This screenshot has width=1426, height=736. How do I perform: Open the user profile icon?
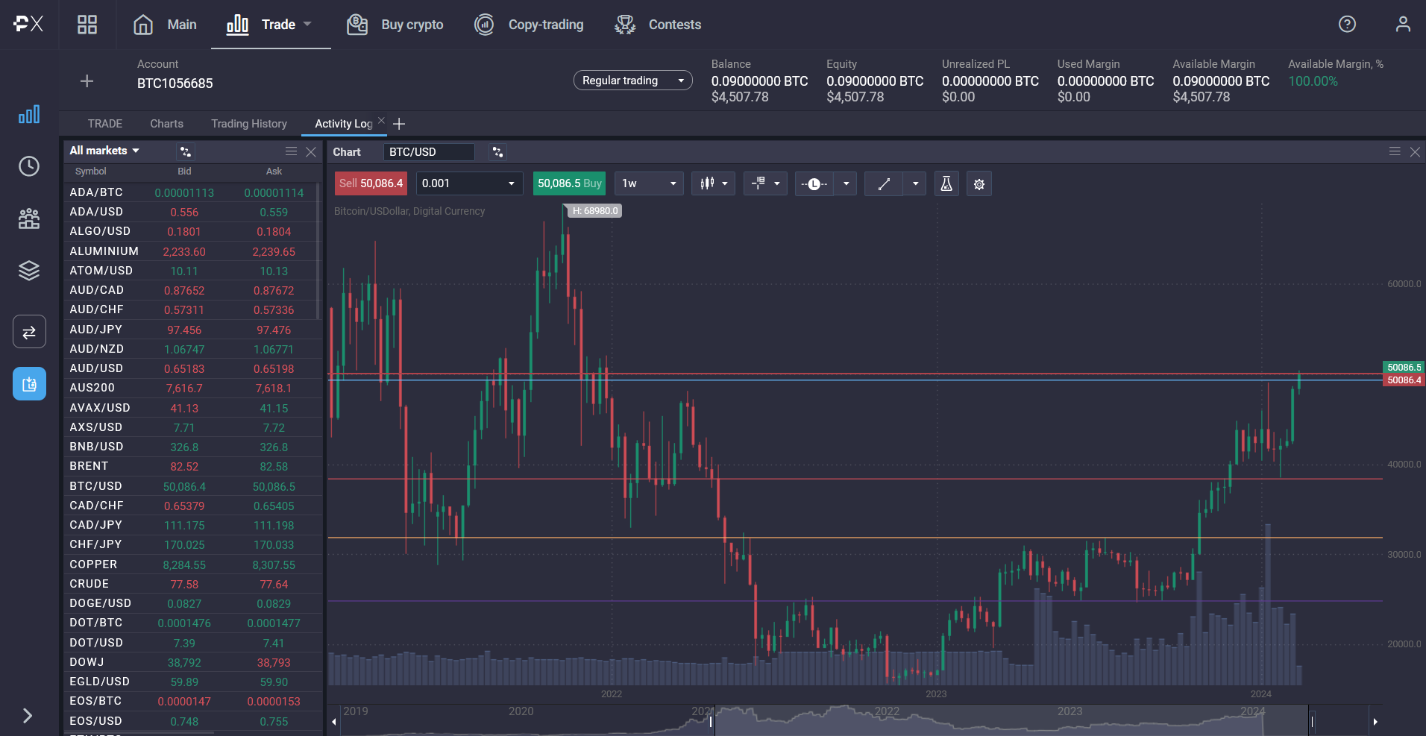(x=1403, y=24)
